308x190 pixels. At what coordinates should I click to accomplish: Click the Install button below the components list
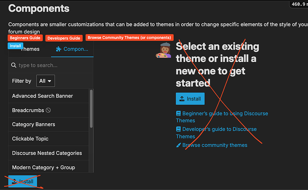tap(23, 182)
